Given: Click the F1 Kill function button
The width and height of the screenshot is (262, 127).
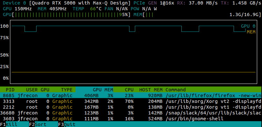Looking at the screenshot, I should pos(15,124).
